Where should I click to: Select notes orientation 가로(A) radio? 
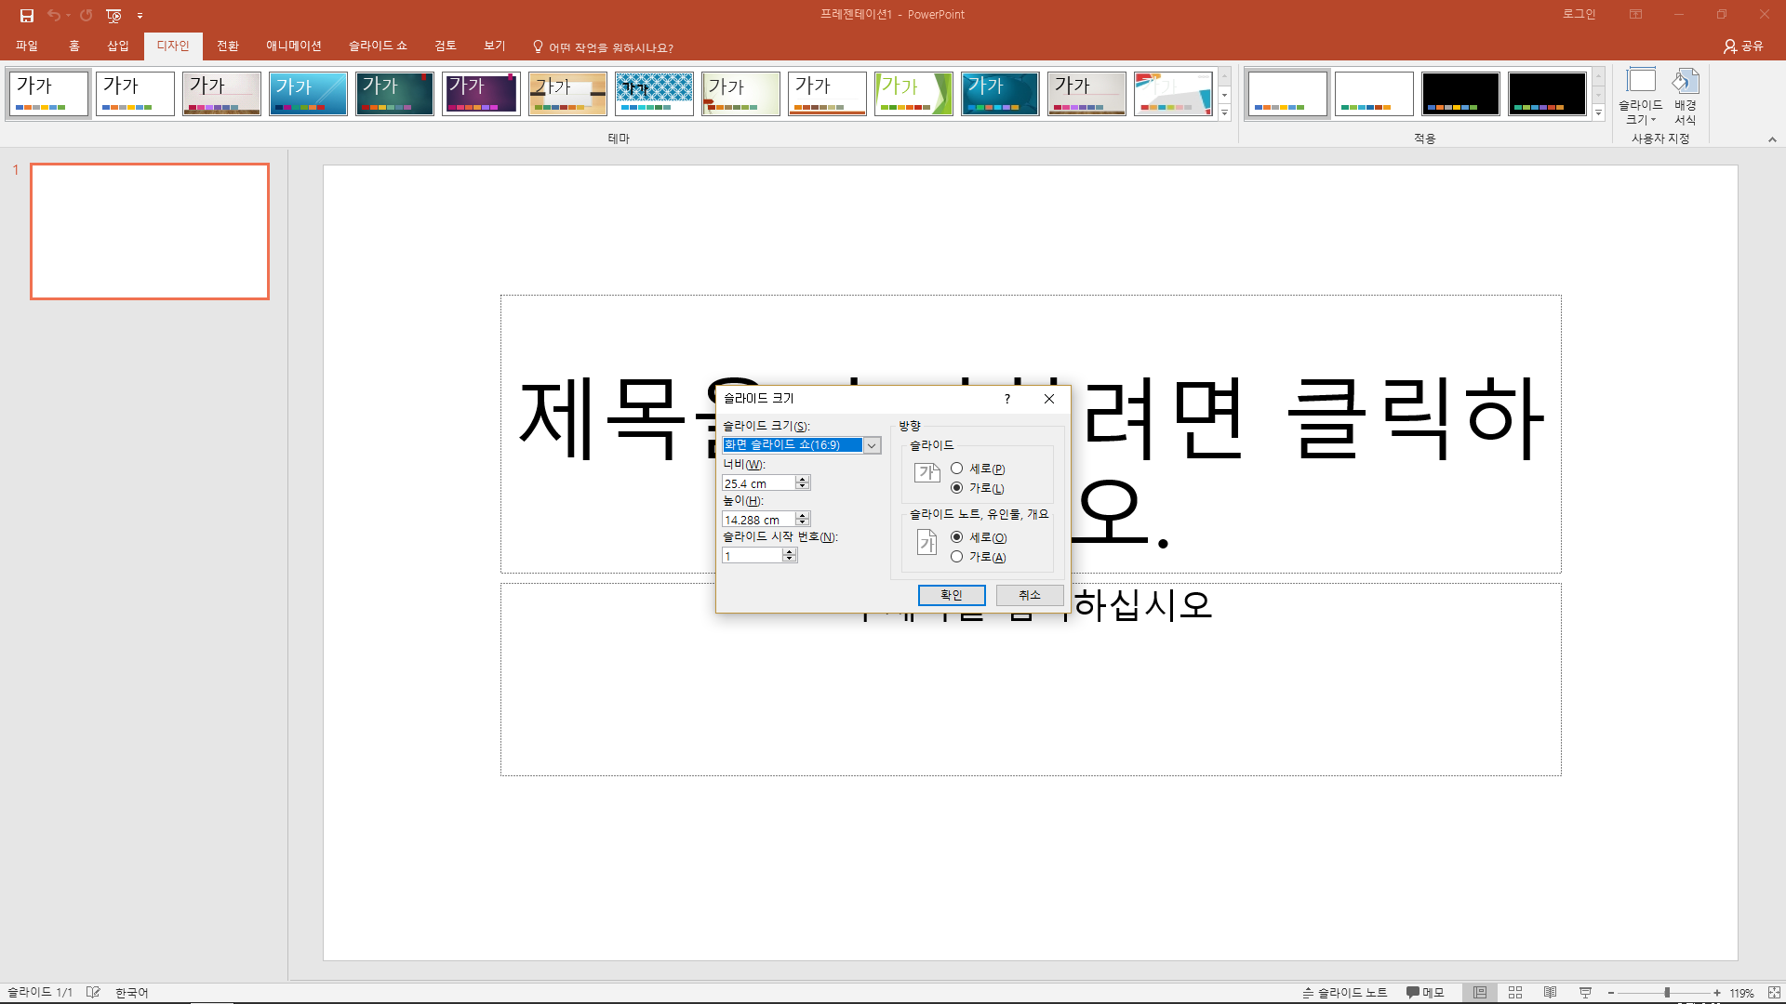[x=956, y=557]
